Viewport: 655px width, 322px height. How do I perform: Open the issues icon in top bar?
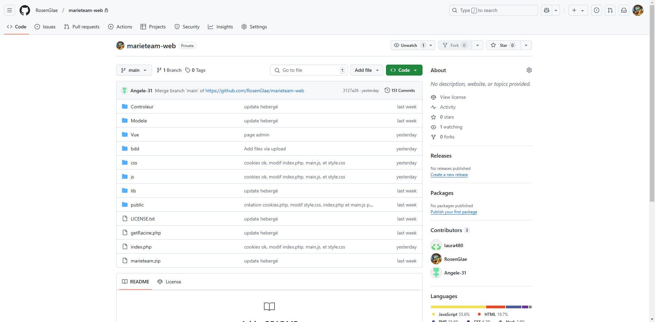597,10
